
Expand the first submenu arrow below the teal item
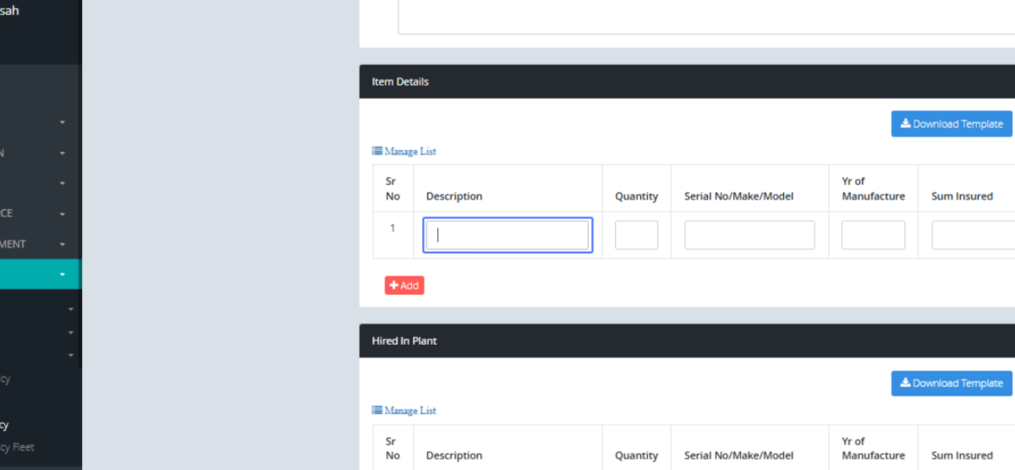pyautogui.click(x=71, y=310)
